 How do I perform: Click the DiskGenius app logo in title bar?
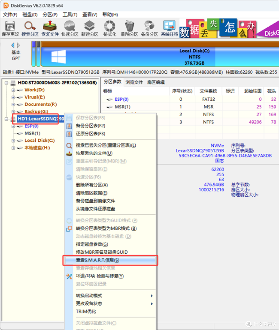[x=6, y=5]
